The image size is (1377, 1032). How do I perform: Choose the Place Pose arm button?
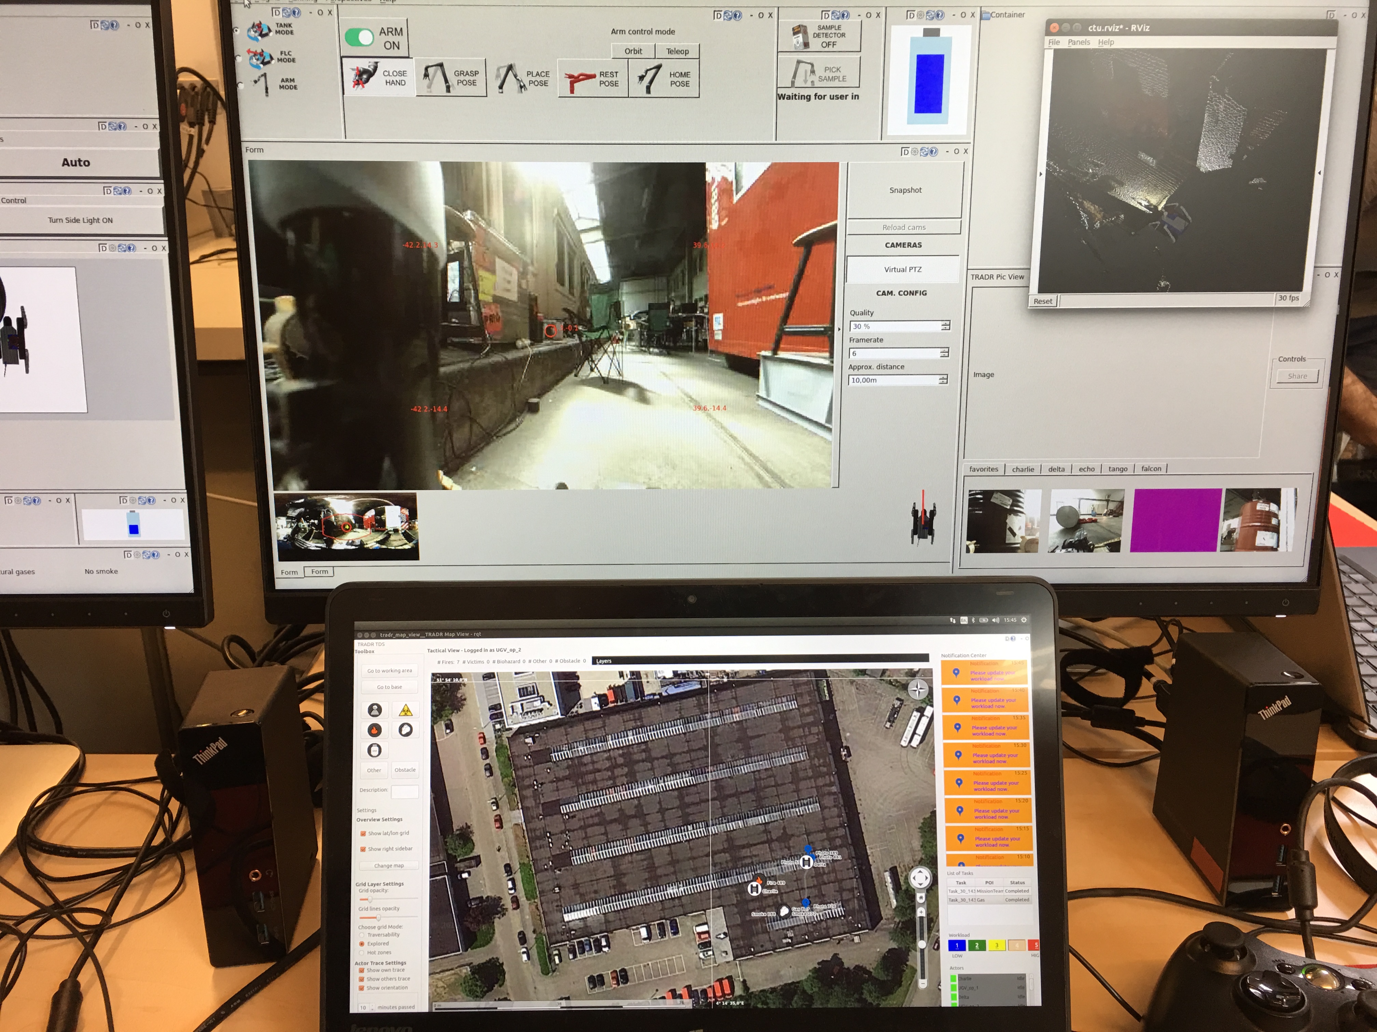(x=523, y=78)
